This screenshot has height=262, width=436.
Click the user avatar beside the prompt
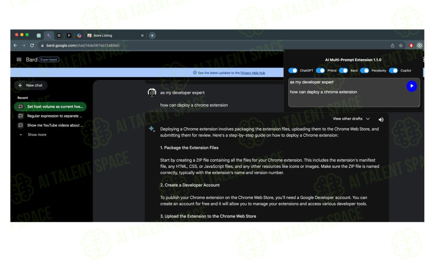[x=152, y=92]
